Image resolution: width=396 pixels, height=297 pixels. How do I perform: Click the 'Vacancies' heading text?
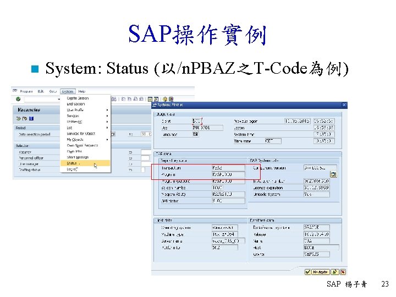29,110
